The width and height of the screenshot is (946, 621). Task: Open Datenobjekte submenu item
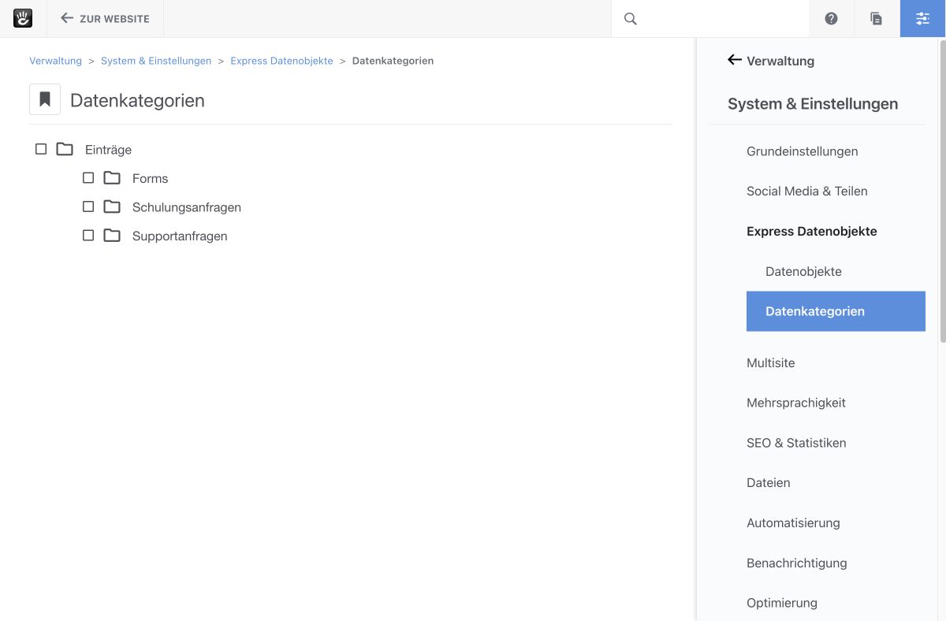[803, 272]
